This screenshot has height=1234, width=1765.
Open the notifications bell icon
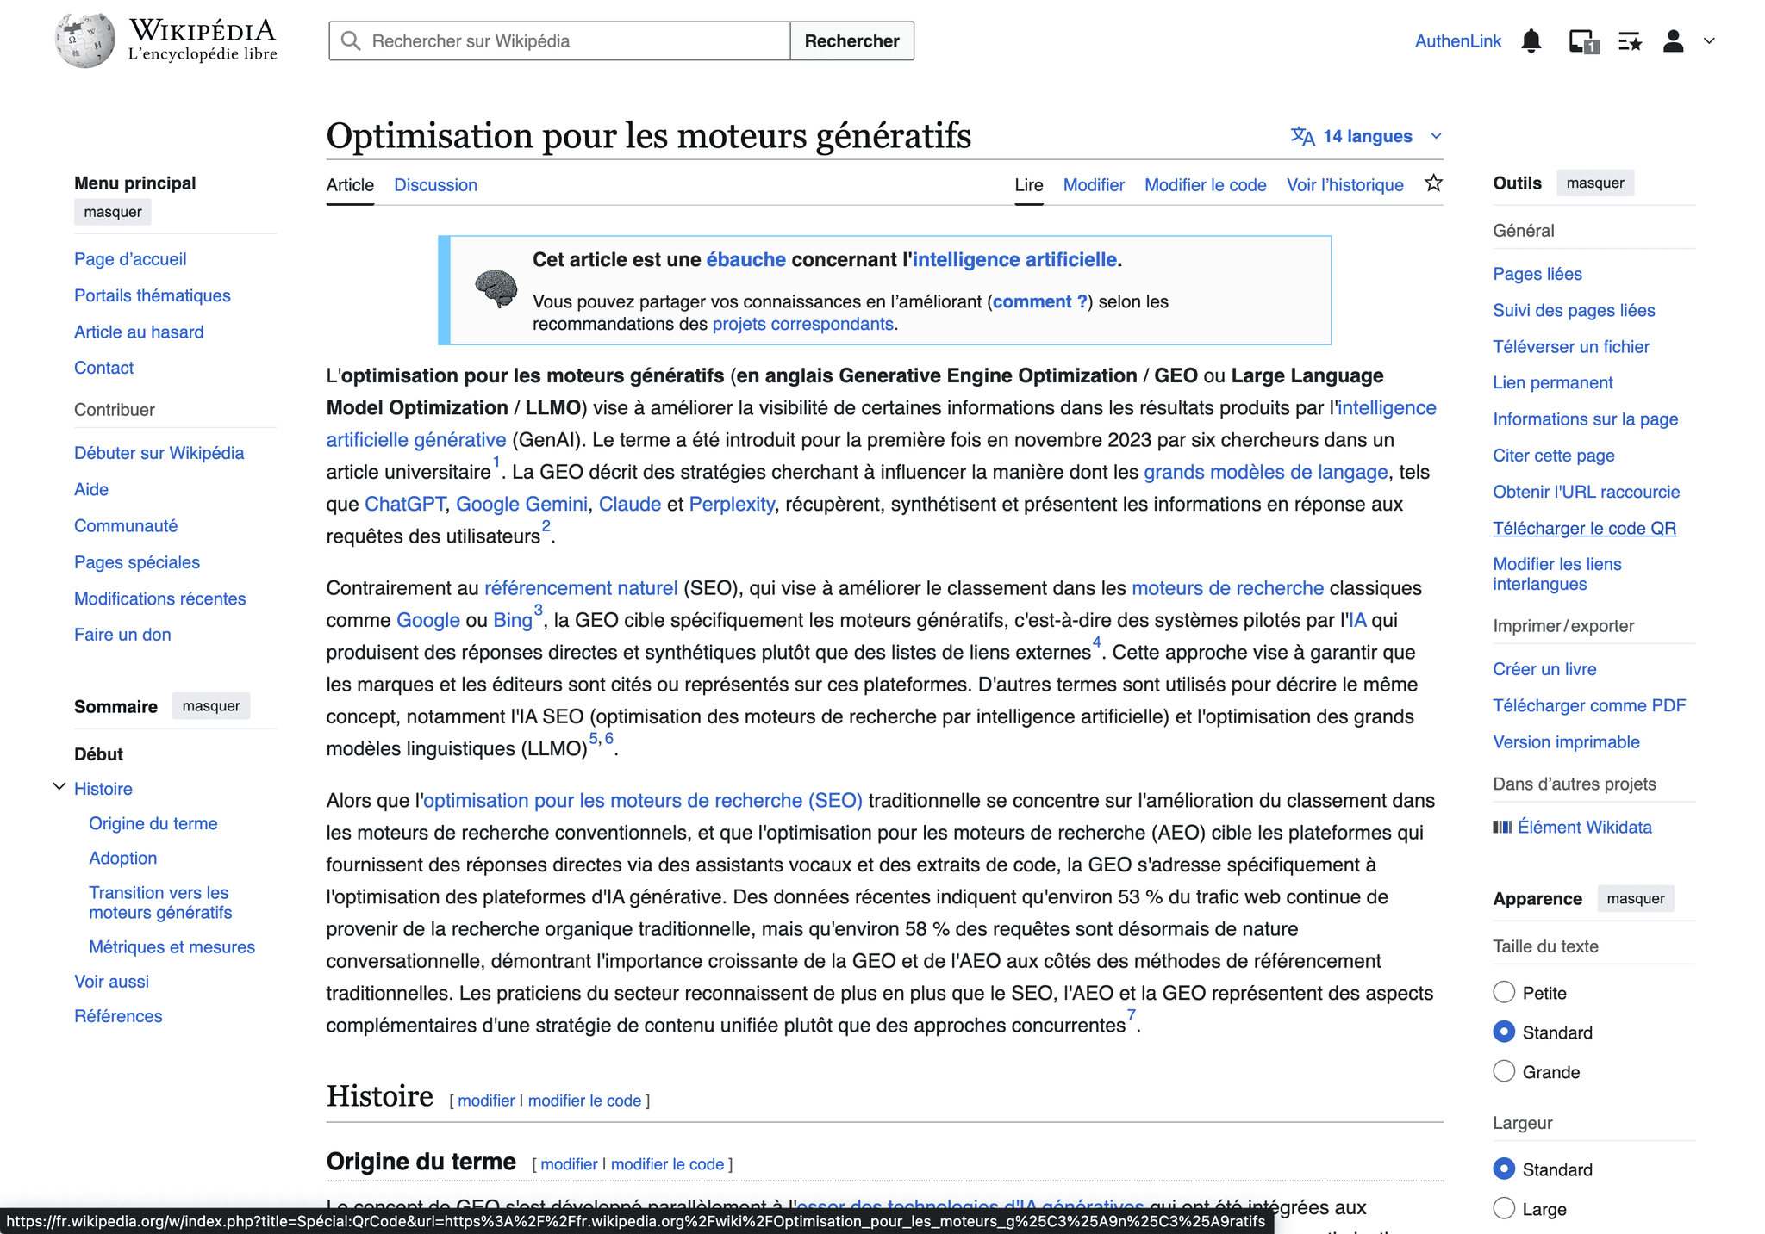point(1531,40)
